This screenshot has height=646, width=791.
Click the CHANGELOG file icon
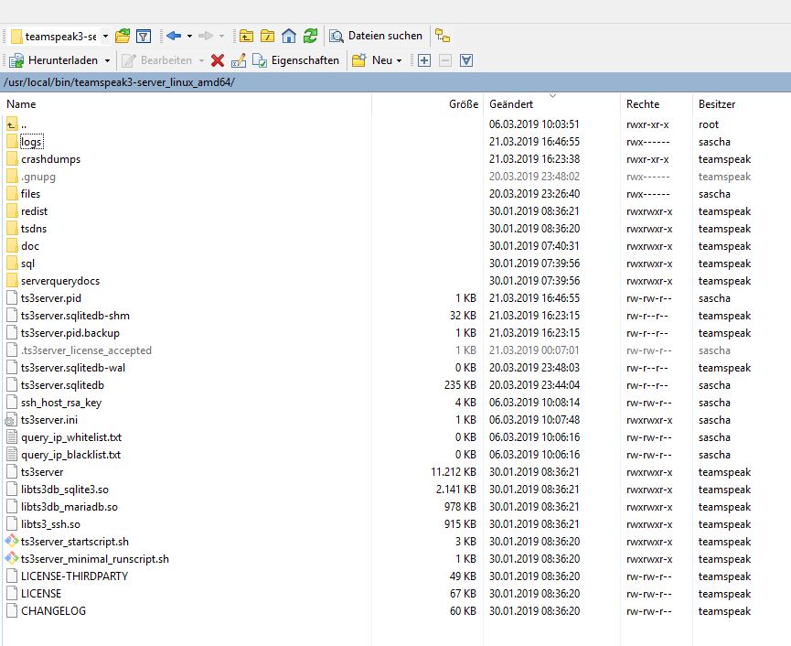tap(12, 610)
